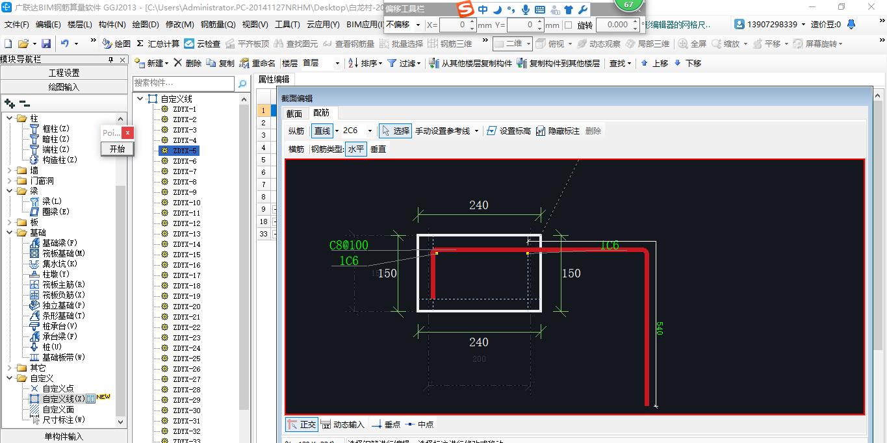Run 汇总计算 summary calculation

[158, 44]
